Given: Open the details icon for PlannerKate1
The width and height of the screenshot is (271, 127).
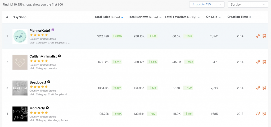Looking at the screenshot, I should 264,36.
